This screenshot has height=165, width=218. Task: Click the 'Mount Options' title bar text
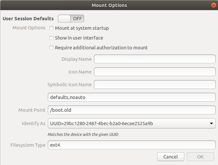(x=109, y=5)
